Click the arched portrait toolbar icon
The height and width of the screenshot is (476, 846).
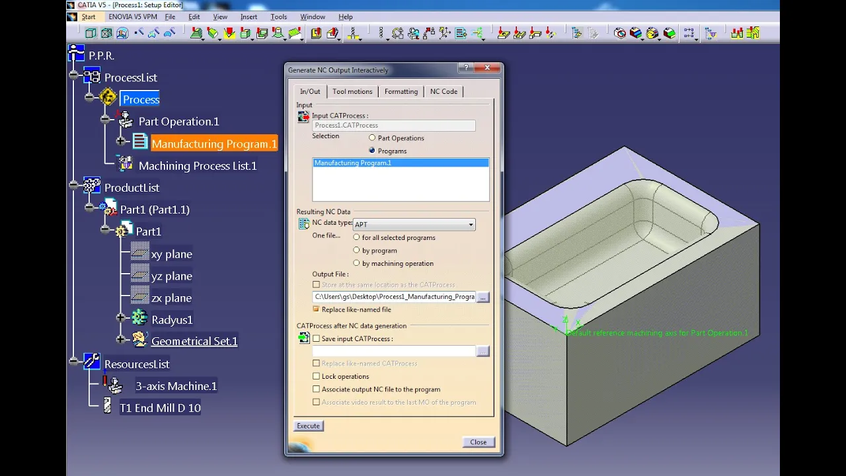122,33
